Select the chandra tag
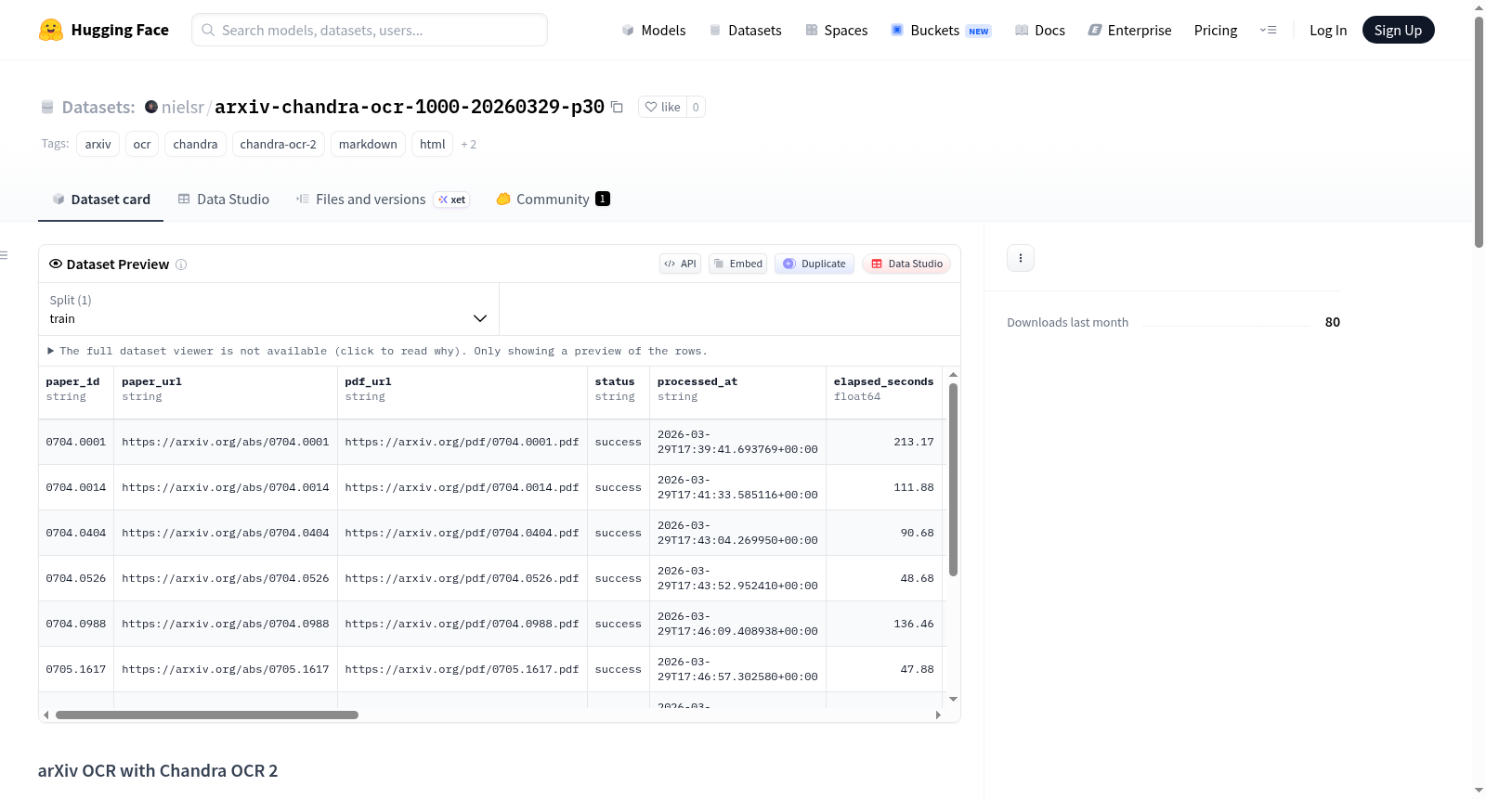 coord(195,145)
